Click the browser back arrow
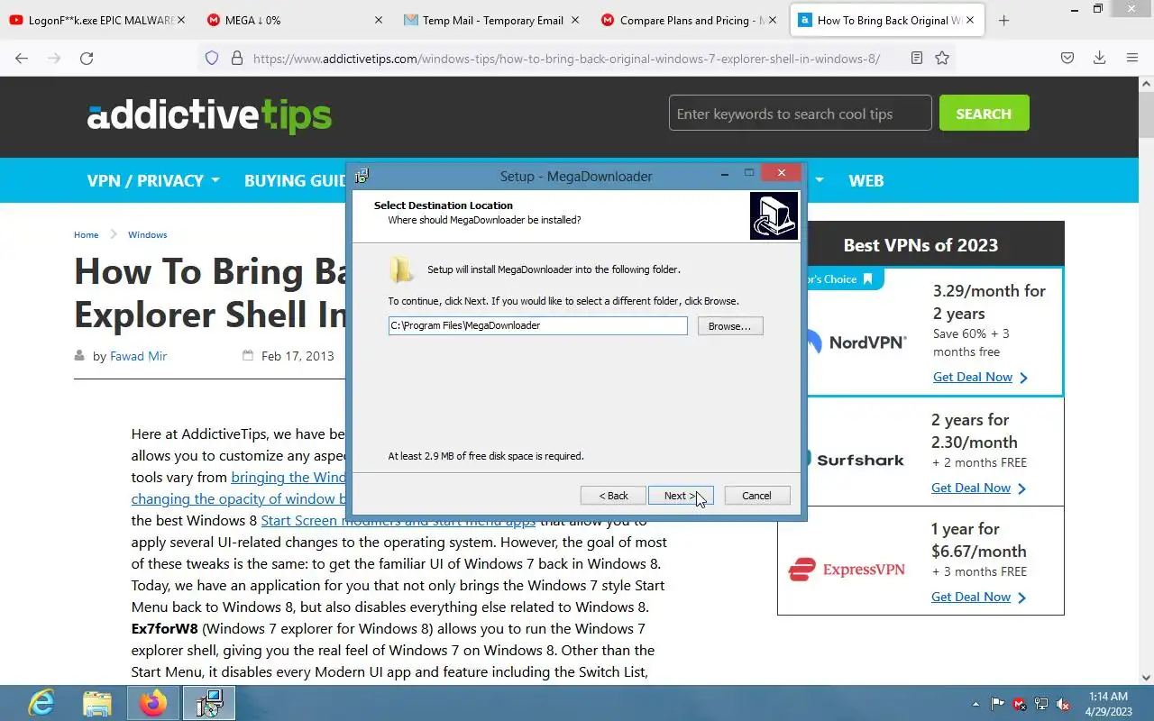This screenshot has width=1154, height=721. pos(22,58)
